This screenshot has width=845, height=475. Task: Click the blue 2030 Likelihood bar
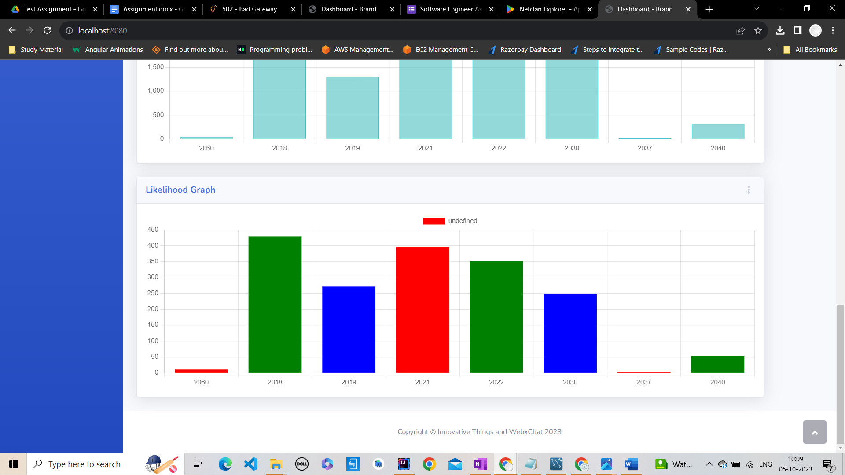(570, 333)
